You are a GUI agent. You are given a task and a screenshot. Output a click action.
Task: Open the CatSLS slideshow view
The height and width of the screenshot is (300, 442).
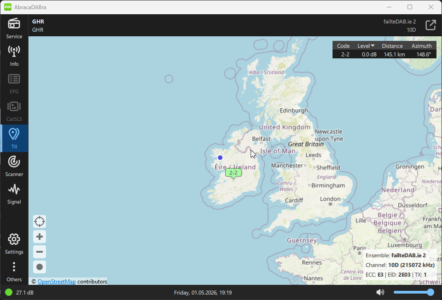coord(14,111)
